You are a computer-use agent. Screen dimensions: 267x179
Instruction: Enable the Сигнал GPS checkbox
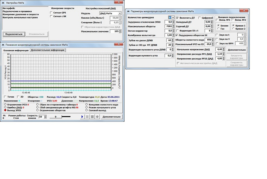(x=52, y=13)
